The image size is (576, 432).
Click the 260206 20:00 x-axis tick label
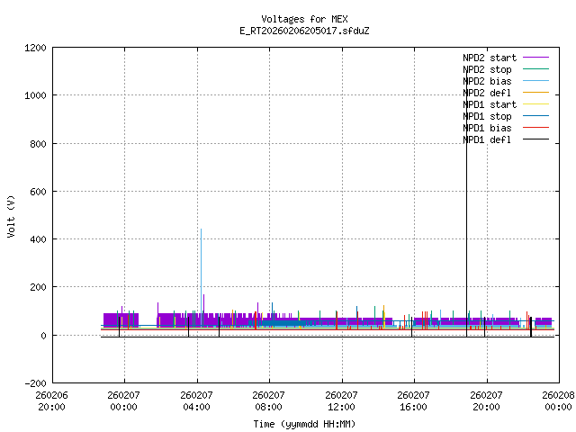51,400
